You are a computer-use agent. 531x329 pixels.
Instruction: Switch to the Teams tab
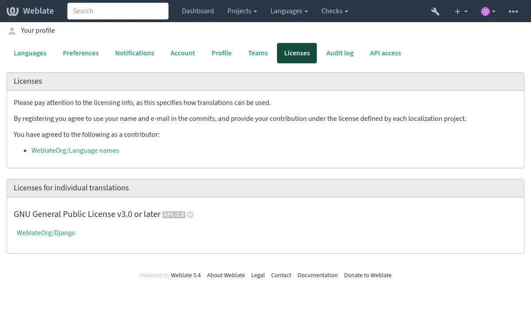click(258, 53)
